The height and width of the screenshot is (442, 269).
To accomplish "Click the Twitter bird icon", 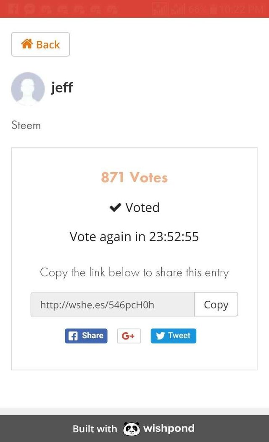I will (x=160, y=336).
